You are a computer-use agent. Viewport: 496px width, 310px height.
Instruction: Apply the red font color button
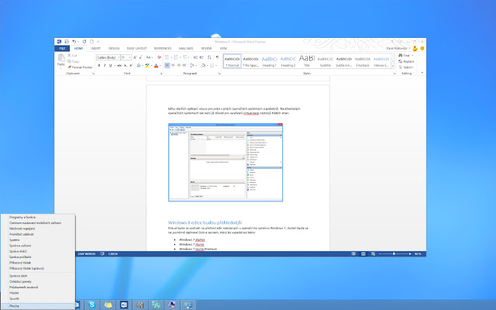(156, 65)
